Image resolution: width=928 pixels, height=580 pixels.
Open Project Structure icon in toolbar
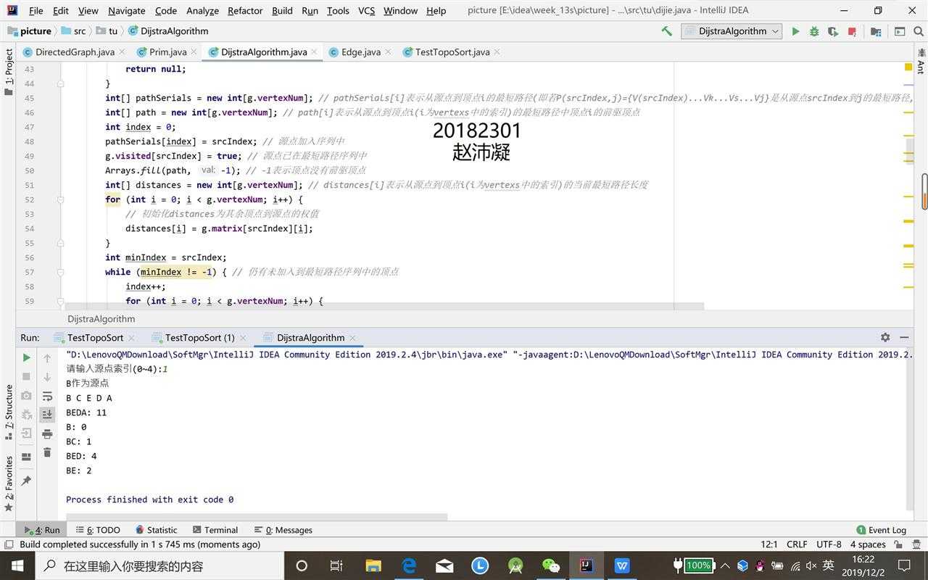pyautogui.click(x=876, y=31)
